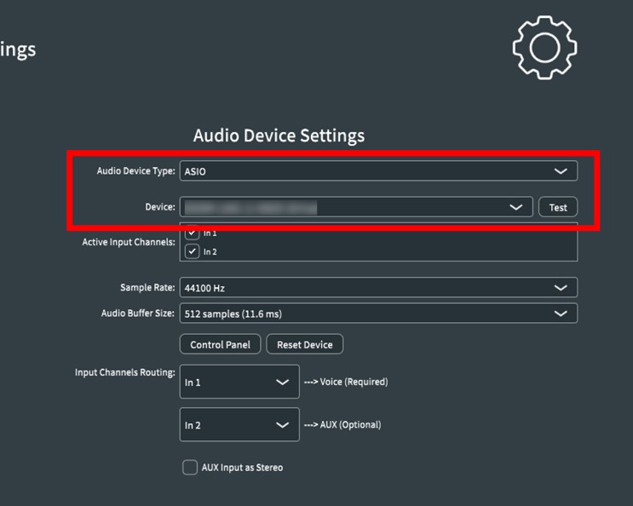Open the Audio Device Type dropdown

pyautogui.click(x=378, y=171)
